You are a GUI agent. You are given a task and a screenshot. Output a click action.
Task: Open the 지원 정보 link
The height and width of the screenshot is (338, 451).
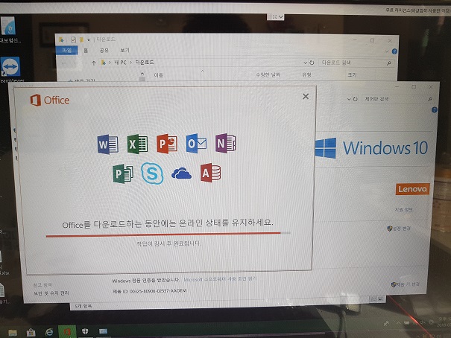[x=403, y=210]
